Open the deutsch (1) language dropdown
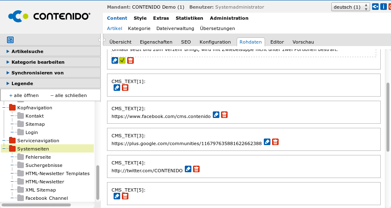The image size is (391, 208). pos(350,7)
